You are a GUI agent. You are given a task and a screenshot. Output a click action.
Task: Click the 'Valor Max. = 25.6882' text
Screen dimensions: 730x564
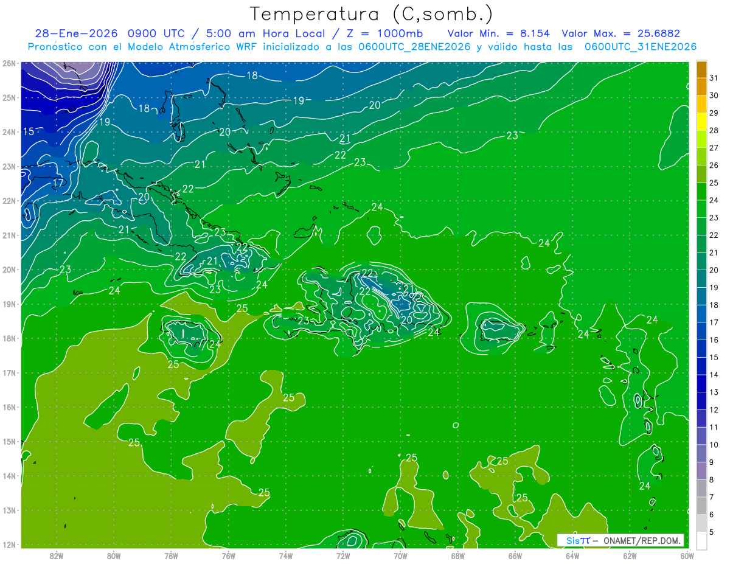[621, 33]
